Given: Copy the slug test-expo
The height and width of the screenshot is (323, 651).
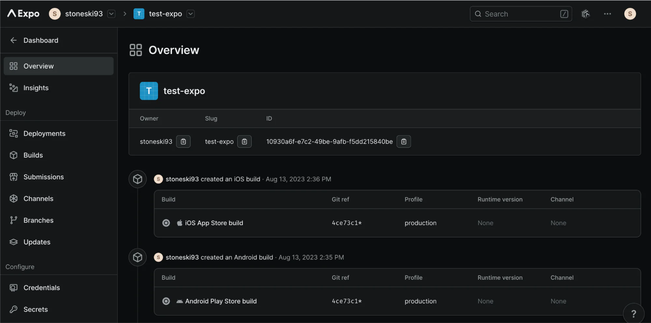Looking at the screenshot, I should 245,141.
